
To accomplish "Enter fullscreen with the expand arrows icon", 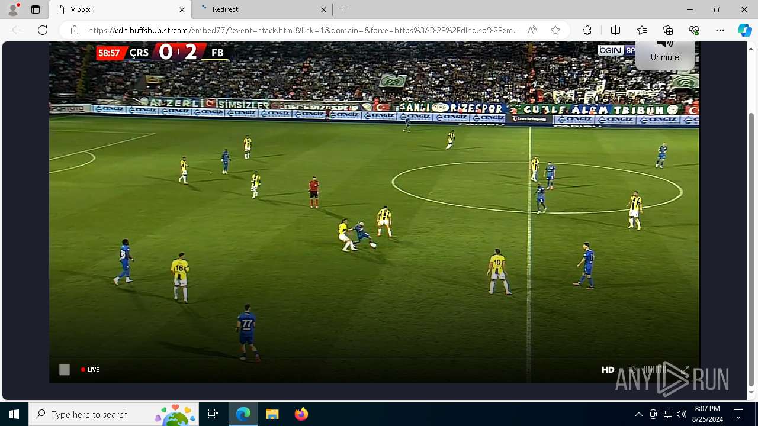I will tap(685, 369).
